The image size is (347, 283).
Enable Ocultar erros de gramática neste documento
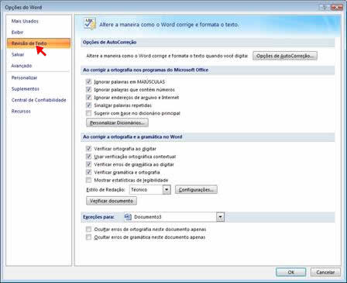coord(88,237)
